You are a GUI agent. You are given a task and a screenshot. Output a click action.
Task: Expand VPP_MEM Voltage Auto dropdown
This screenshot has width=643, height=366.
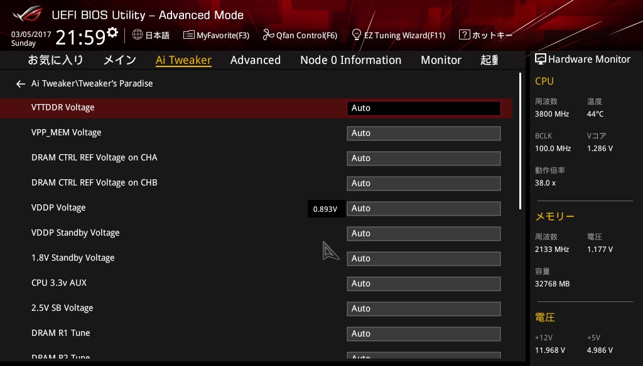(x=423, y=133)
